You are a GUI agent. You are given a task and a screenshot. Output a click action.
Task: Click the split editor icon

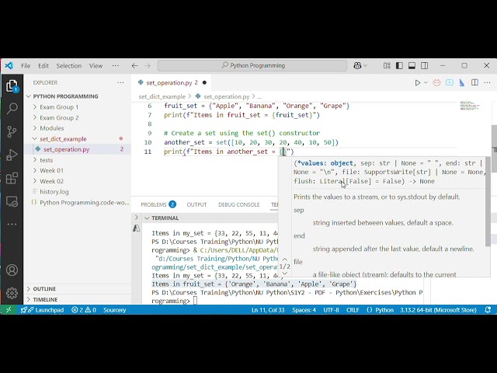(x=474, y=83)
